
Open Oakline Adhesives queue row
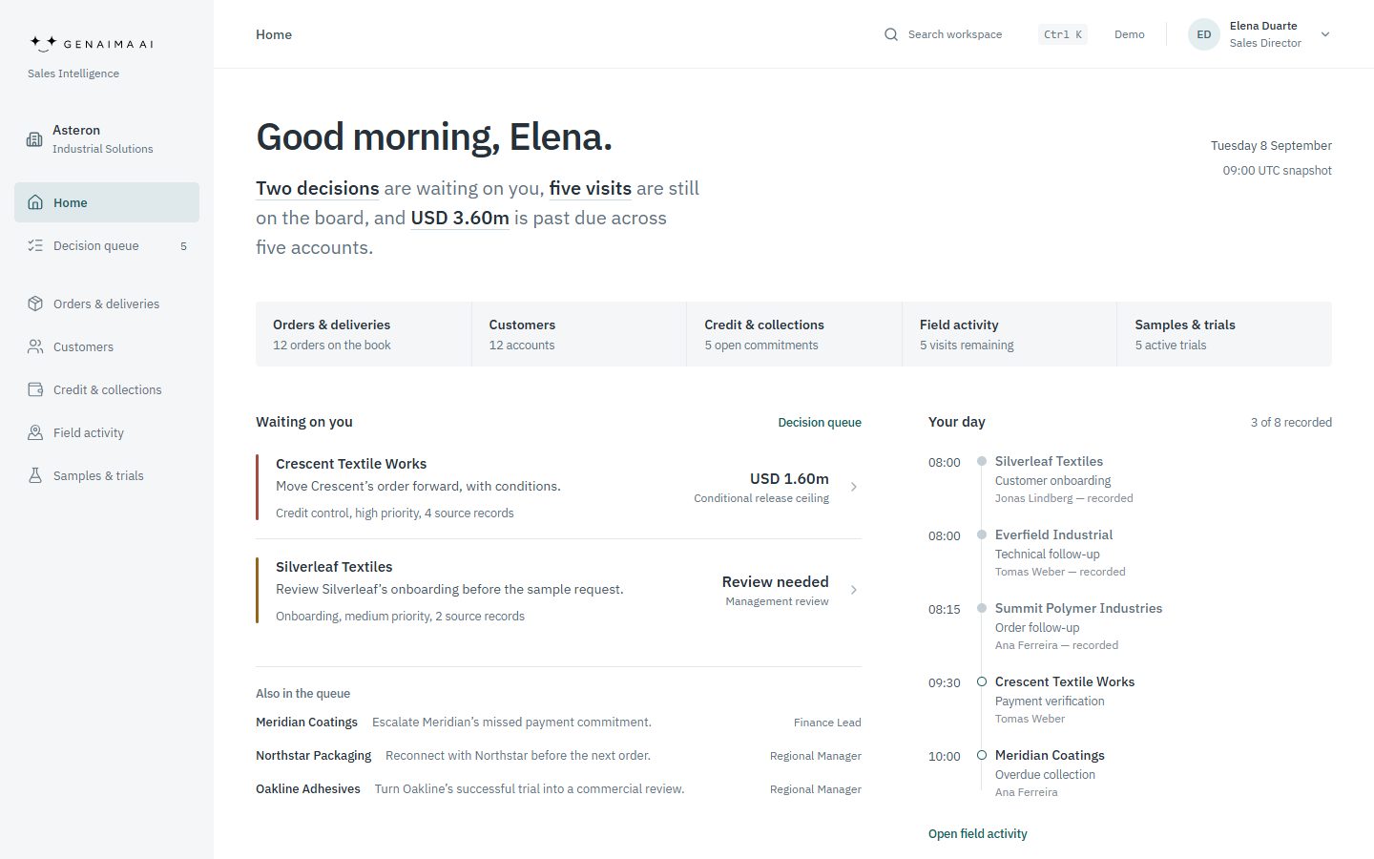(x=558, y=789)
